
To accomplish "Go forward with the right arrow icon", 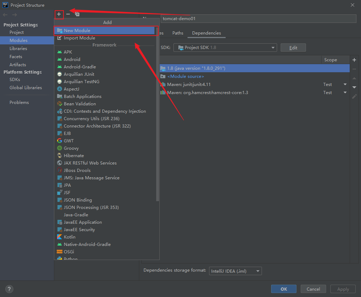I will pos(14,15).
